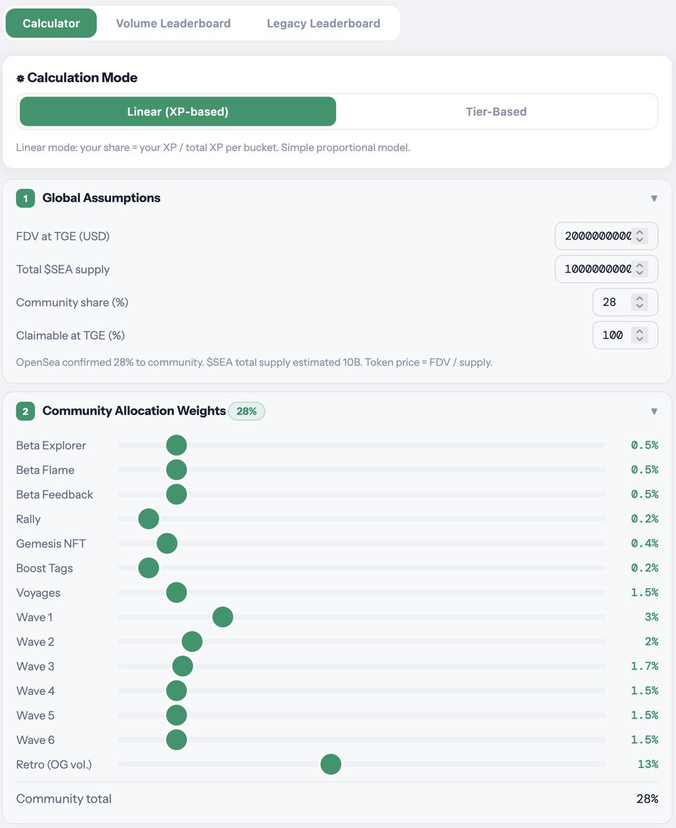Click the Claimable at TGE stepper arrows
Image resolution: width=676 pixels, height=828 pixels.
point(640,335)
